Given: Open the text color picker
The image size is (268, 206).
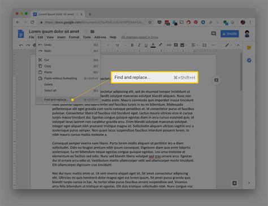Looking at the screenshot, I should pos(153,45).
